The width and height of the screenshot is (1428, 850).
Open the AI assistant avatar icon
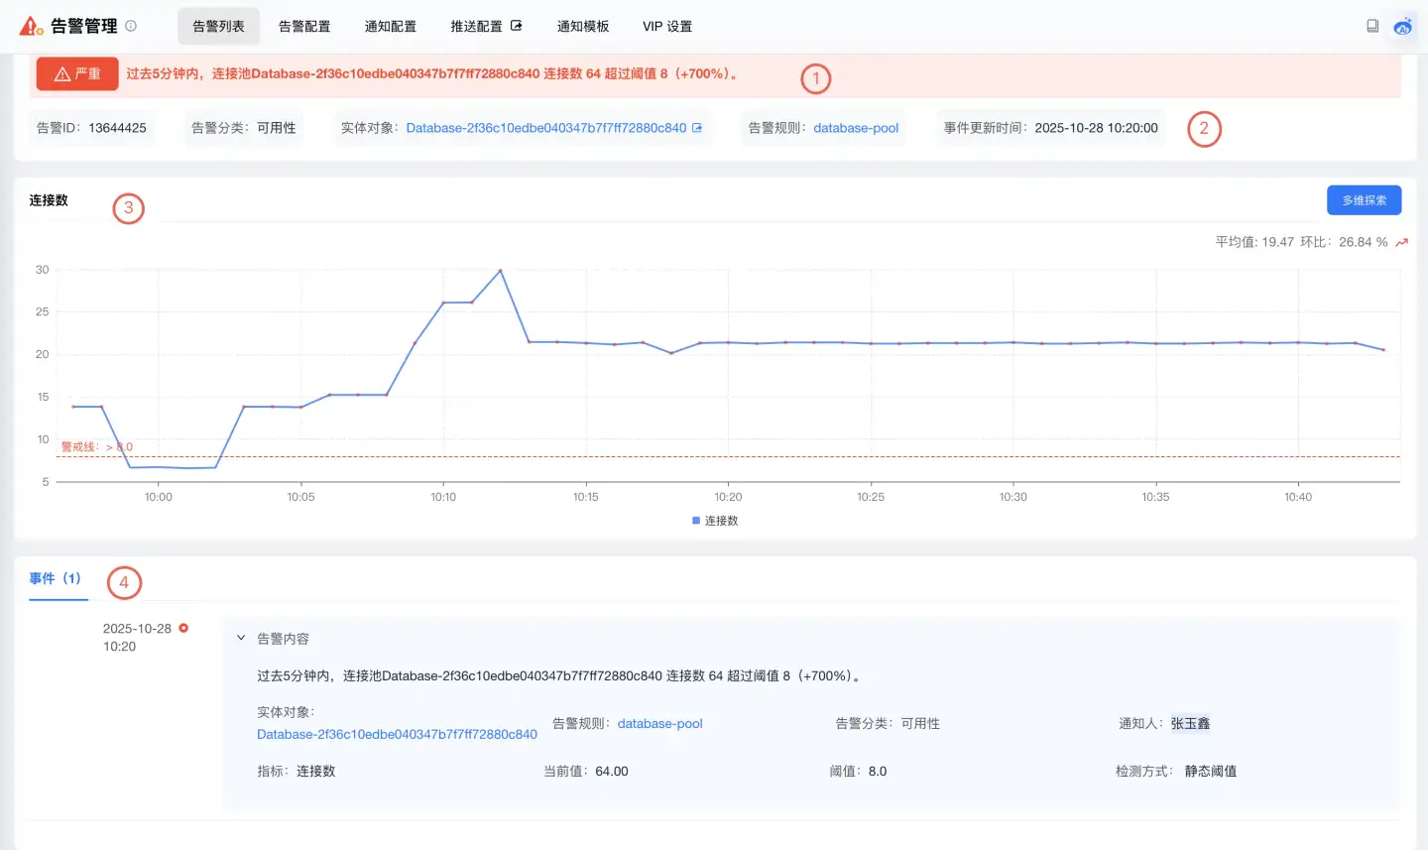click(x=1402, y=27)
